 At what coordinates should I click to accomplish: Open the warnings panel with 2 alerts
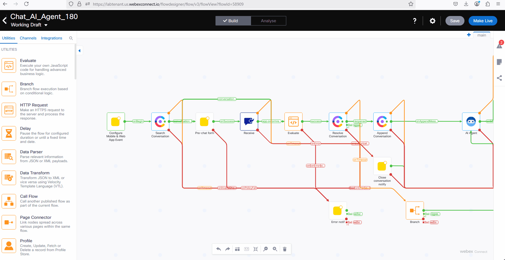coord(499,45)
